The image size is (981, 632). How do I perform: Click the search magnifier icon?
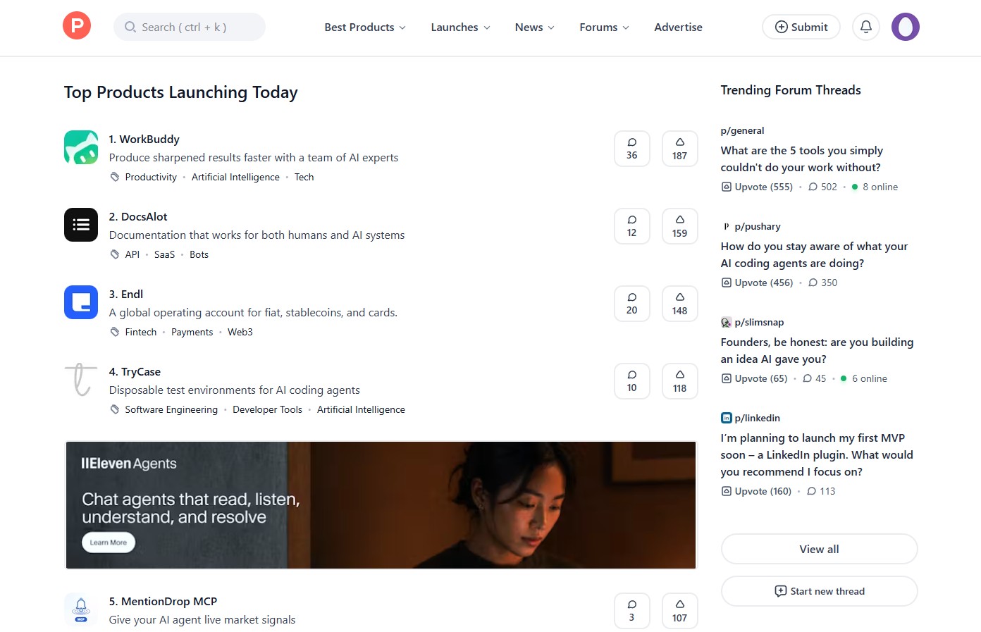130,27
